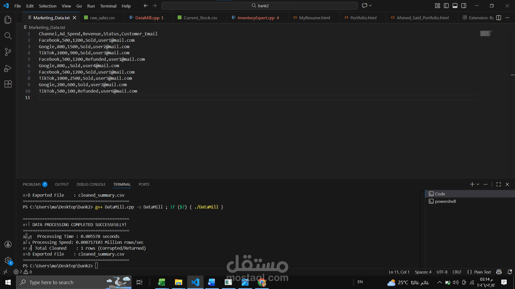Click the Split Editor Right icon
The image size is (515, 289).
pos(499,18)
